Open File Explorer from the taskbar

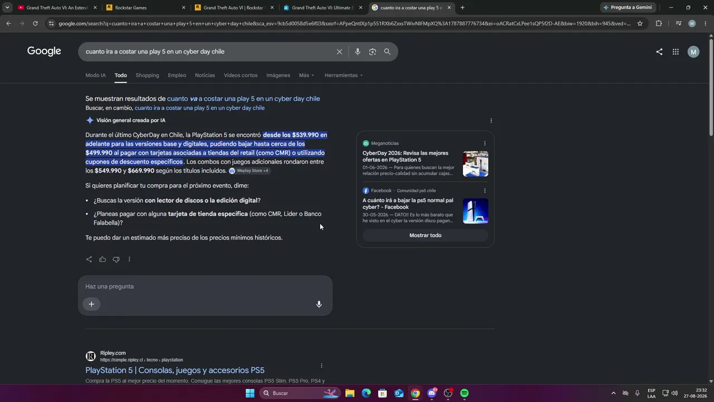coord(350,393)
